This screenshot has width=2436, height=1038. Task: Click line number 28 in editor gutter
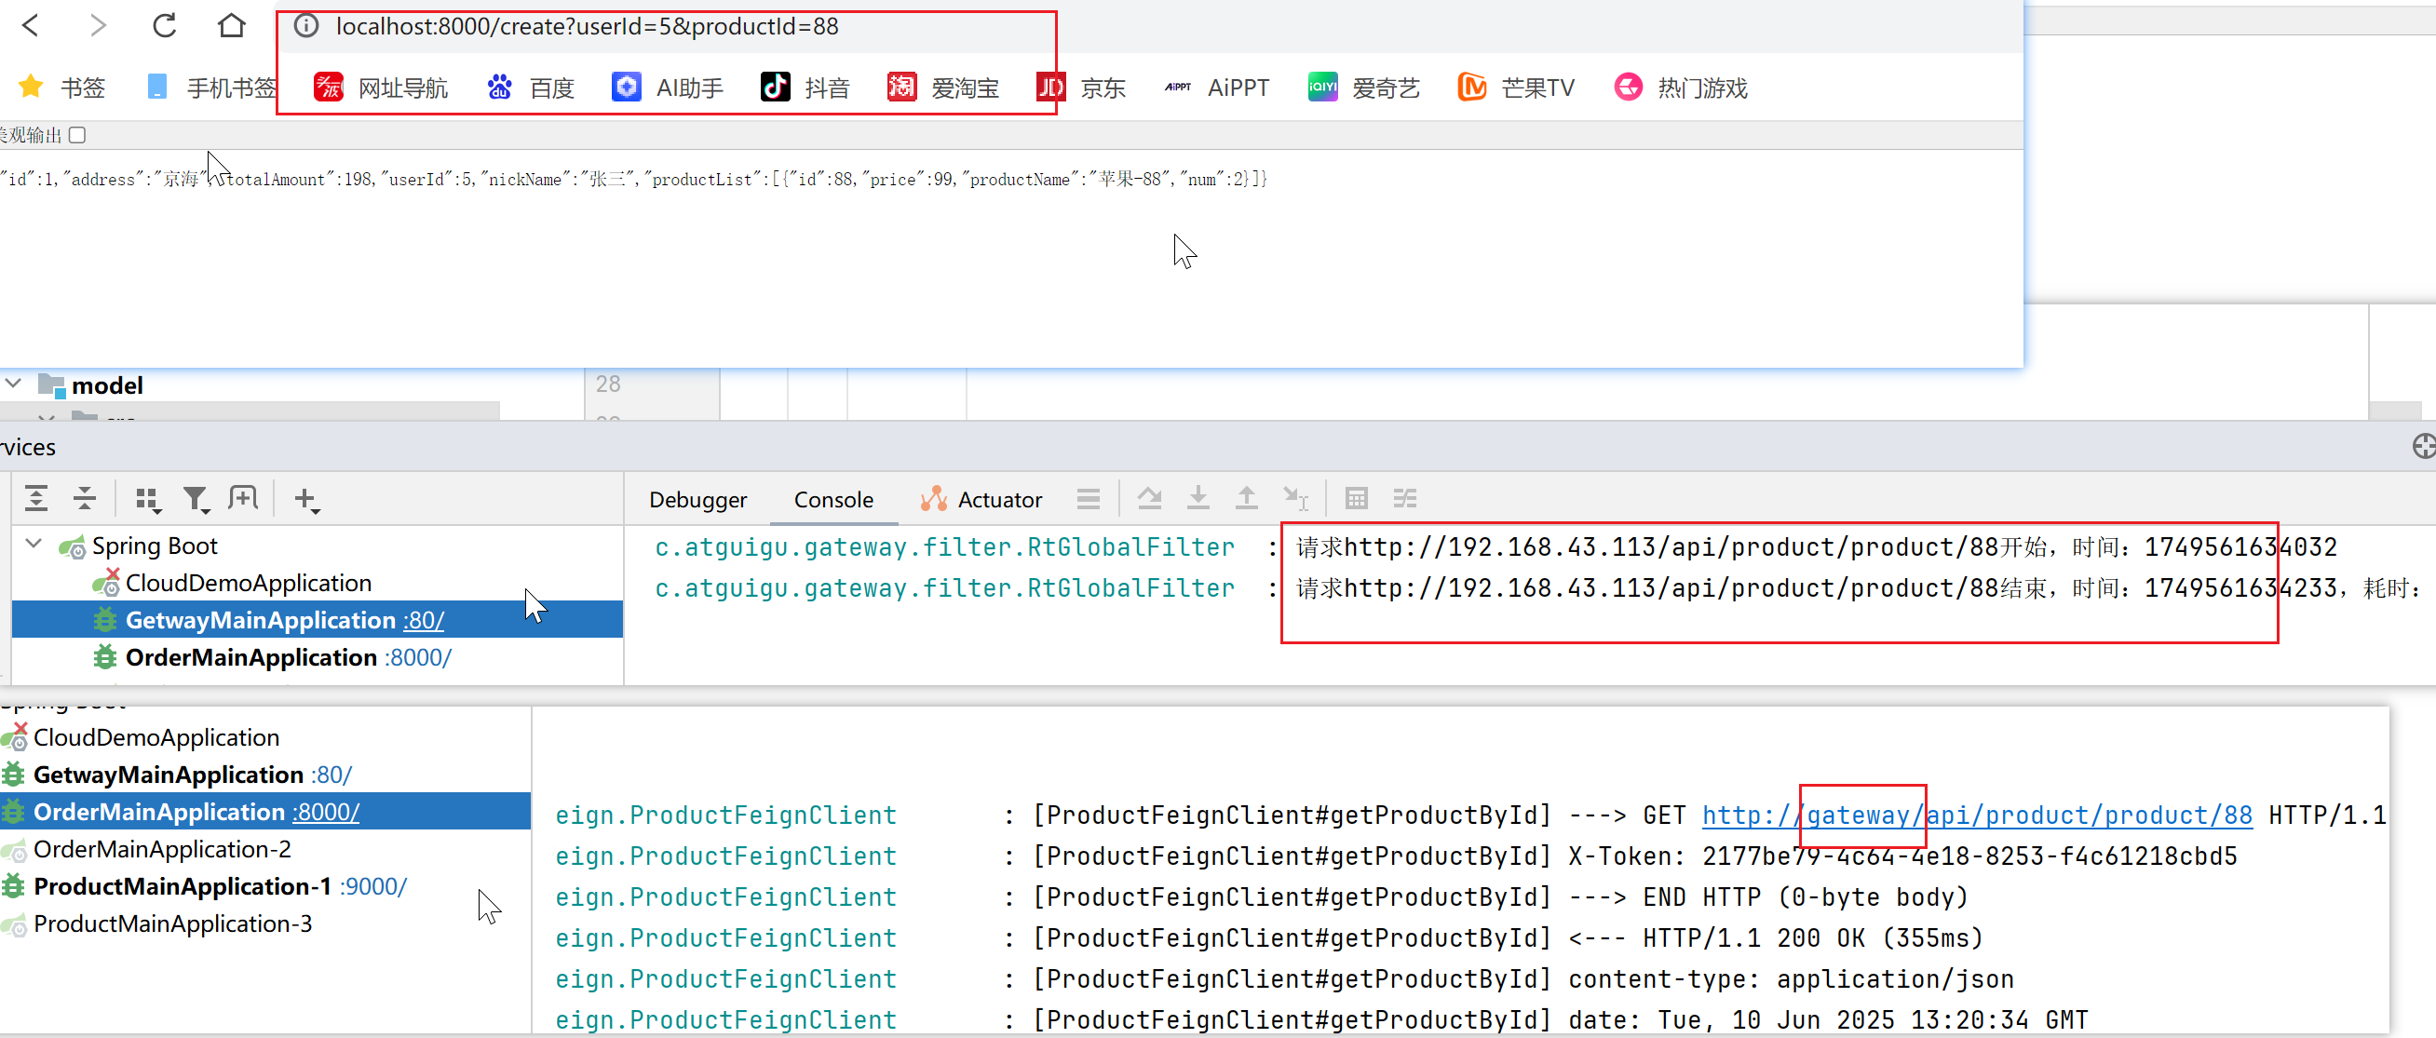[x=608, y=384]
